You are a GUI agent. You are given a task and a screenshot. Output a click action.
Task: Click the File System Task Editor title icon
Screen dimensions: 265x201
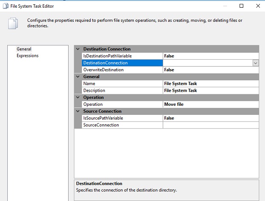[5, 6]
